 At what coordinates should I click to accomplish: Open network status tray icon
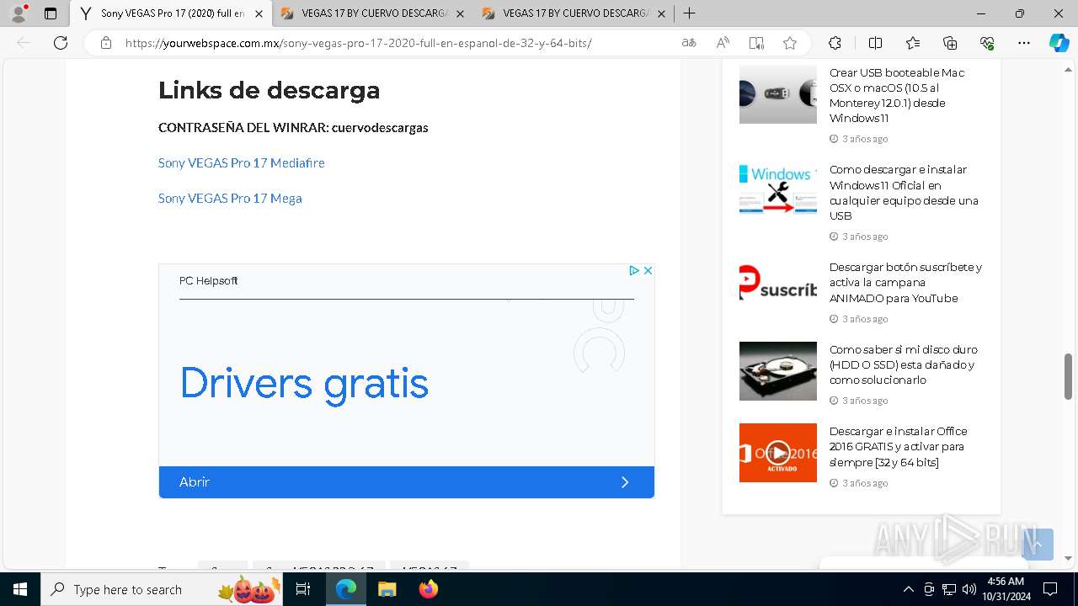click(949, 589)
